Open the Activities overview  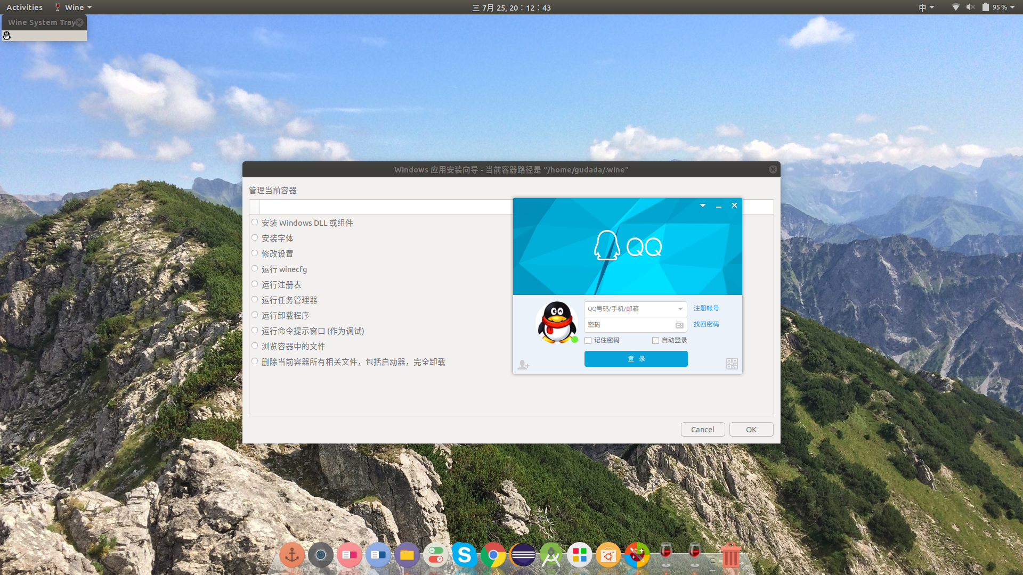tap(25, 7)
